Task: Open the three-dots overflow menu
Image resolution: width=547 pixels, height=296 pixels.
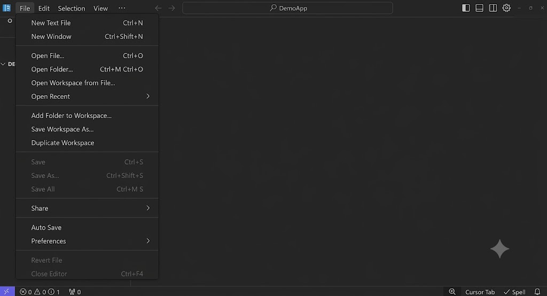Action: coord(122,8)
